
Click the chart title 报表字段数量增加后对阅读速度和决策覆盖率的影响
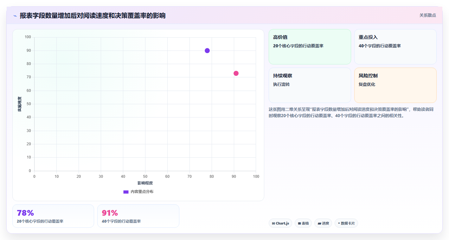coord(93,15)
